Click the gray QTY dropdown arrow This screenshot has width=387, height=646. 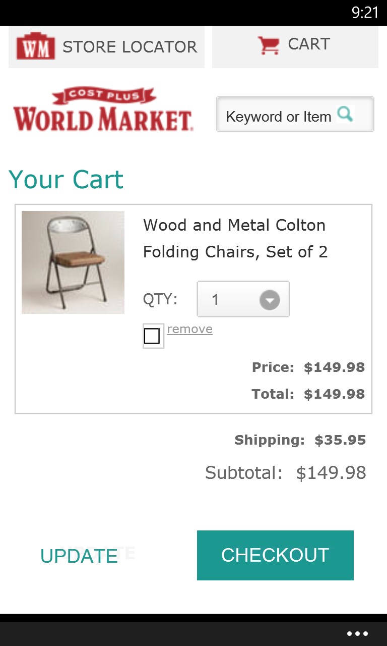coord(270,300)
